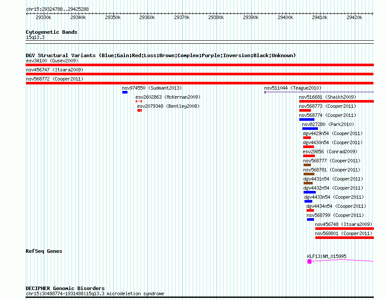The width and height of the screenshot is (386, 300).
Task: Click the black DECIPHER disorder bar
Action: coord(200,297)
